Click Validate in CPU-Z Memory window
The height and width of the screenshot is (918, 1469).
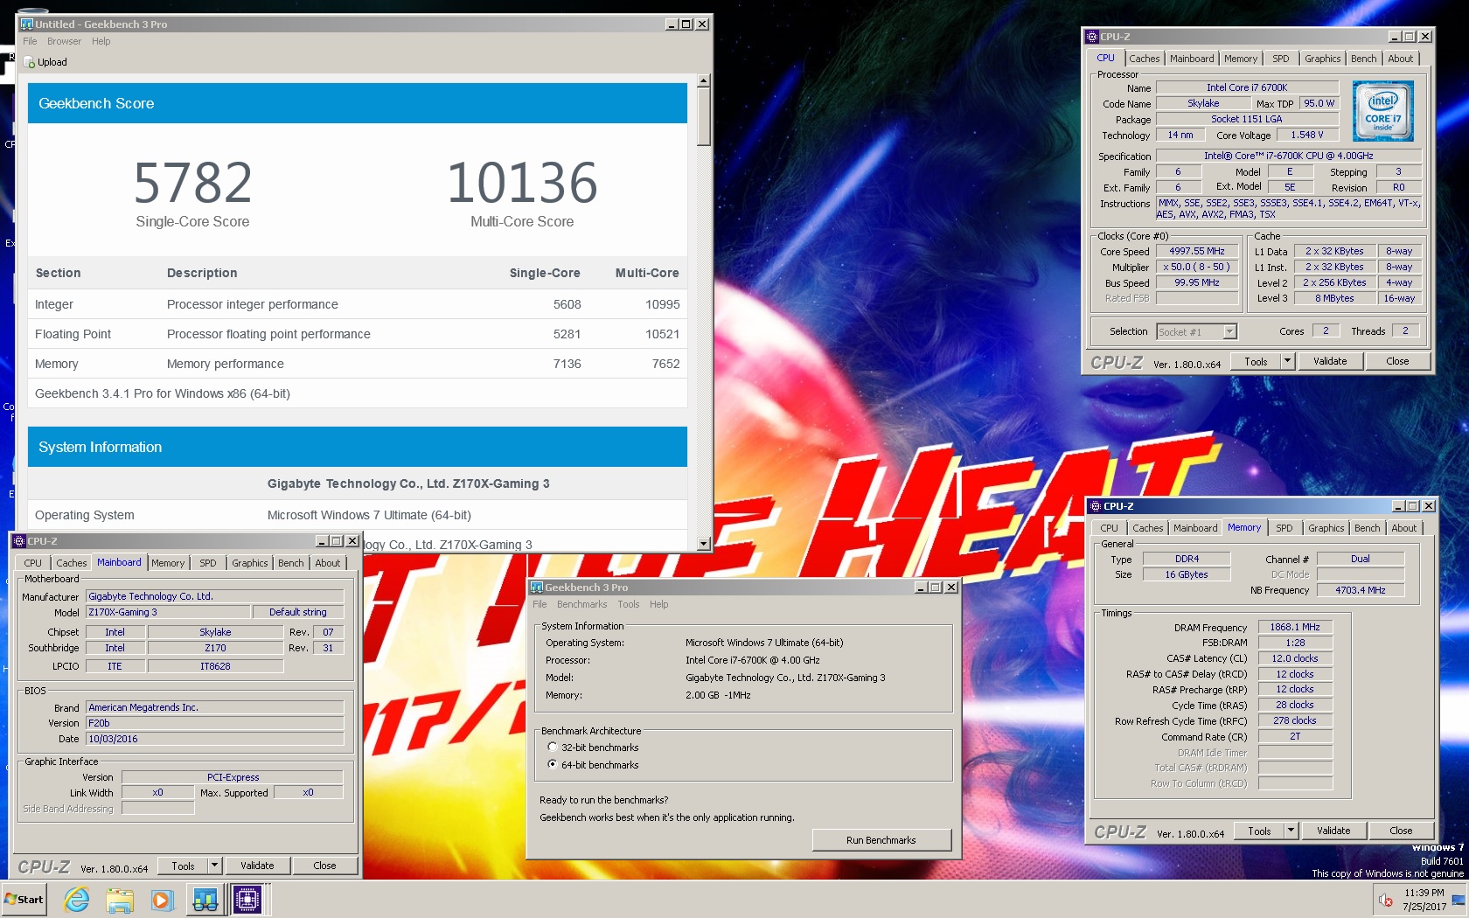tap(1333, 831)
